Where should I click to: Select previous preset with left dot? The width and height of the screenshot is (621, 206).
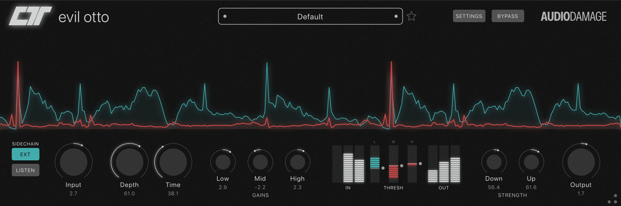coord(225,16)
